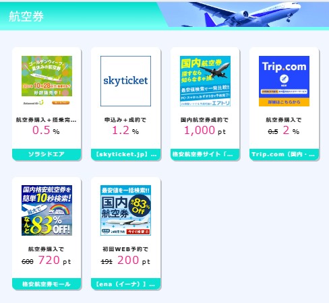Click the 1,000 pt reward amount
The image size is (329, 303).
coord(205,131)
